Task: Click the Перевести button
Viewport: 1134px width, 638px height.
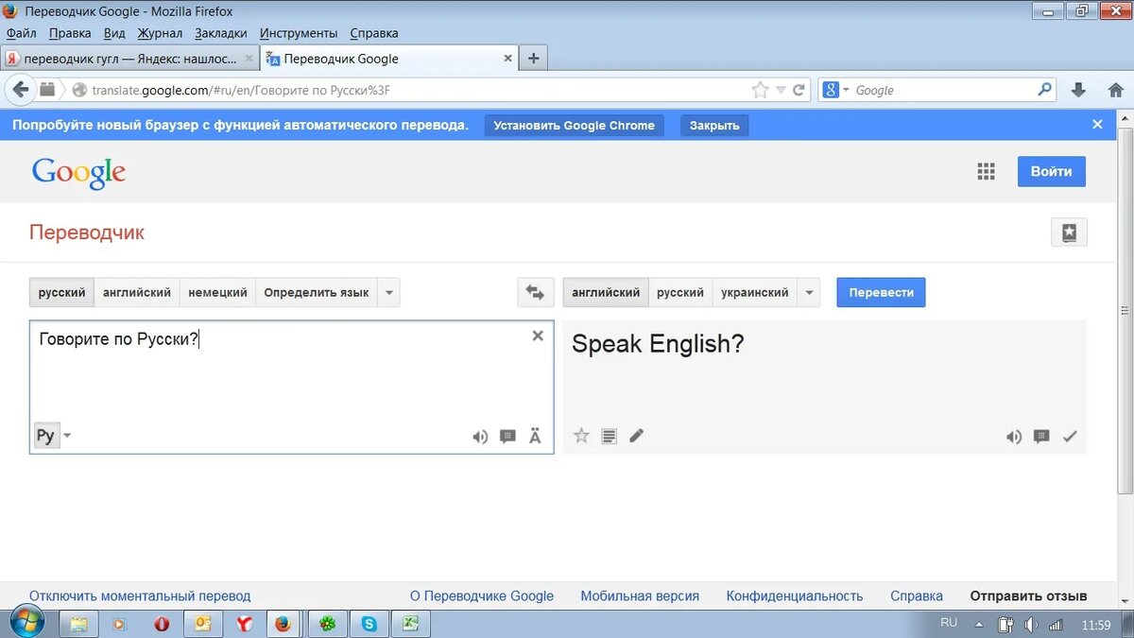Action: pos(881,293)
